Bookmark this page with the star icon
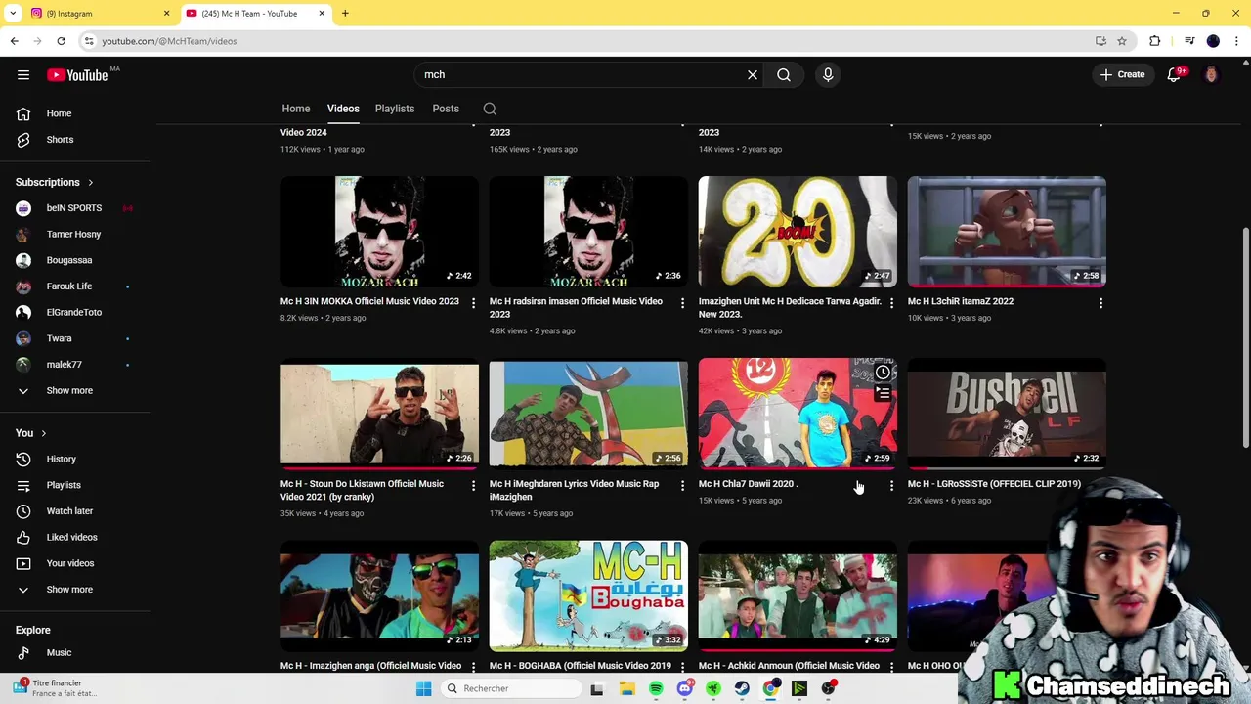The height and width of the screenshot is (704, 1251). 1122,41
